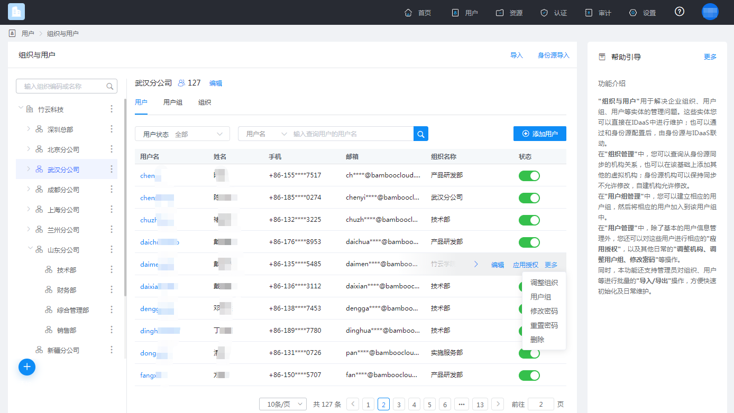The image size is (734, 413).
Task: Select 重置密码 from the more menu
Action: coord(544,325)
